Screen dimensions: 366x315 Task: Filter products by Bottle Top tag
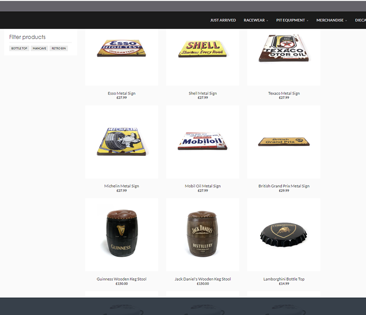tap(19, 48)
